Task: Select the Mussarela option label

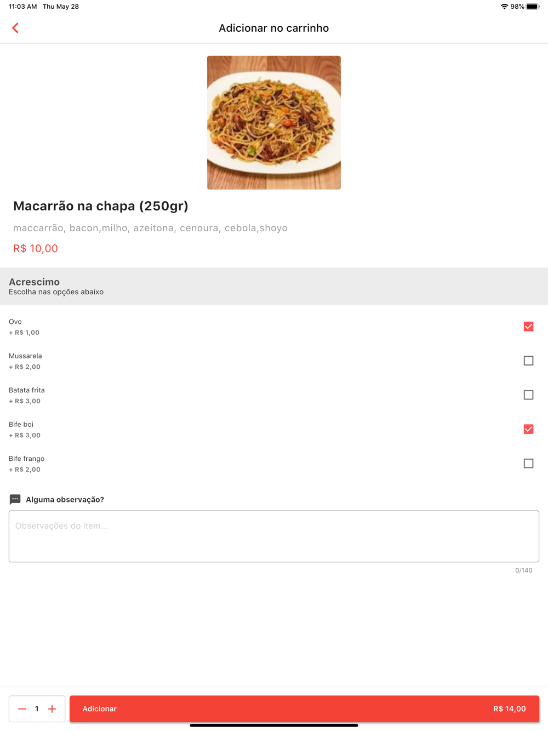Action: 25,356
